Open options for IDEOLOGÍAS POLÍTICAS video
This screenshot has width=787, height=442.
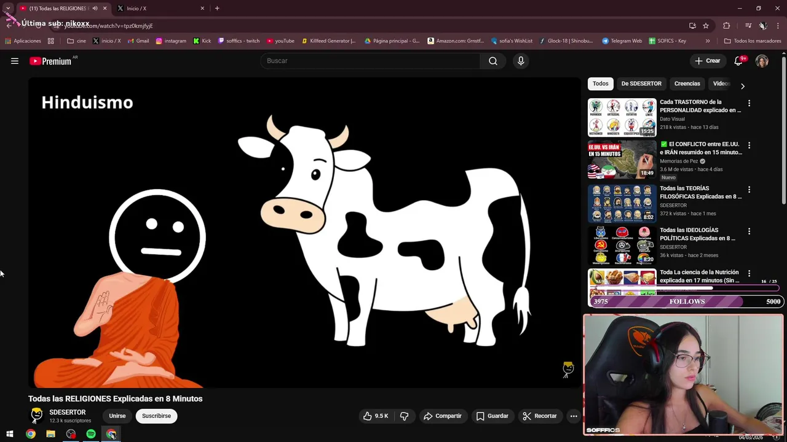[749, 231]
